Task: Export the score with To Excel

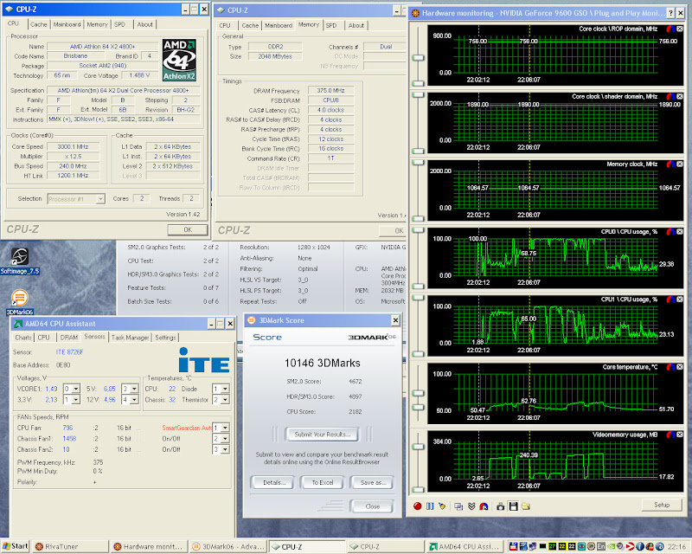Action: tap(323, 482)
